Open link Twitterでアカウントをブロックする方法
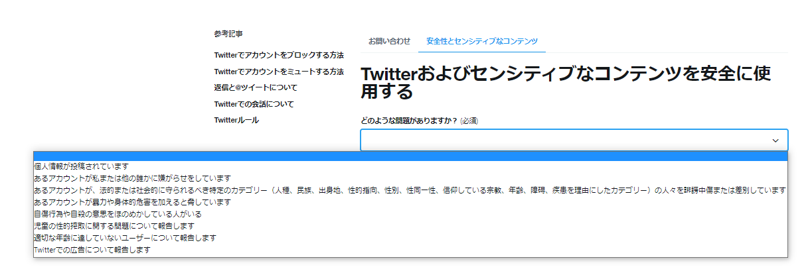Image resolution: width=812 pixels, height=275 pixels. [279, 55]
